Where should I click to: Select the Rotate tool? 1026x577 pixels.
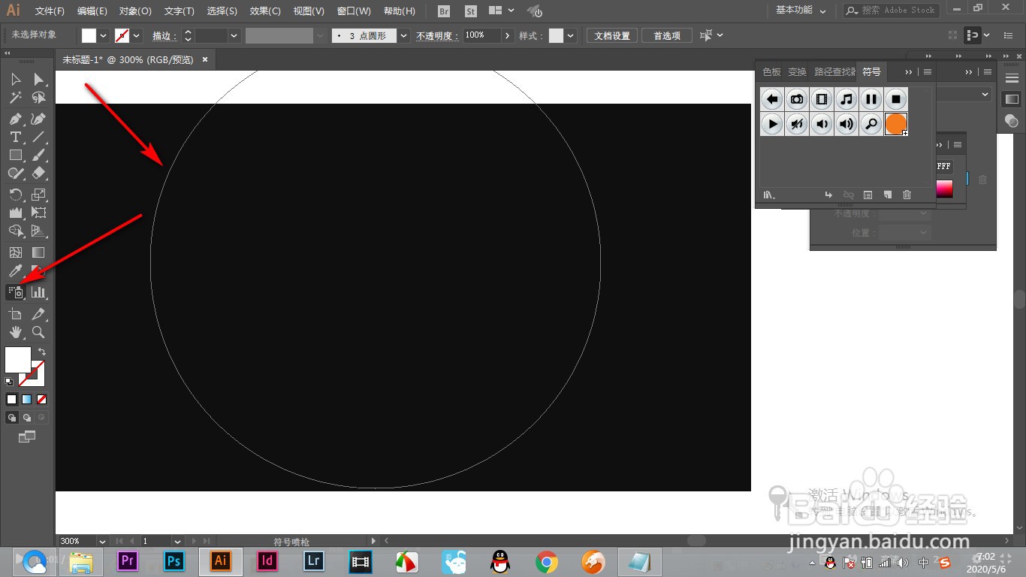point(15,195)
